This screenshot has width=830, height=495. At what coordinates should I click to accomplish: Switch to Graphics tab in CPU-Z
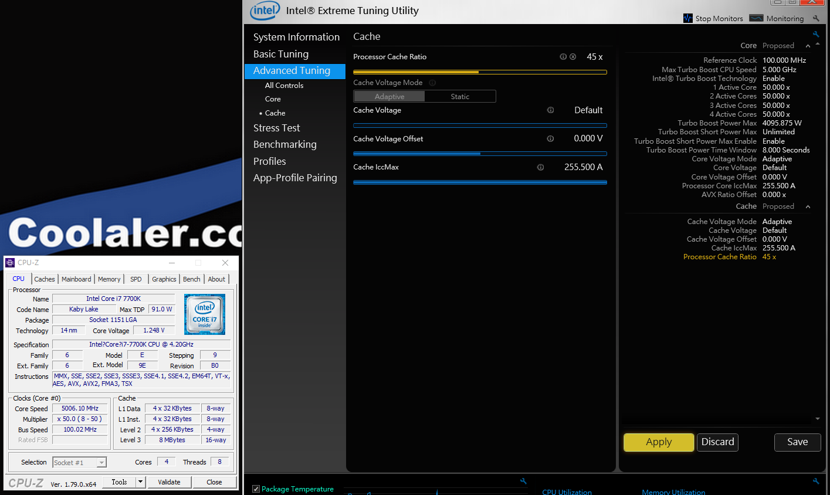164,279
